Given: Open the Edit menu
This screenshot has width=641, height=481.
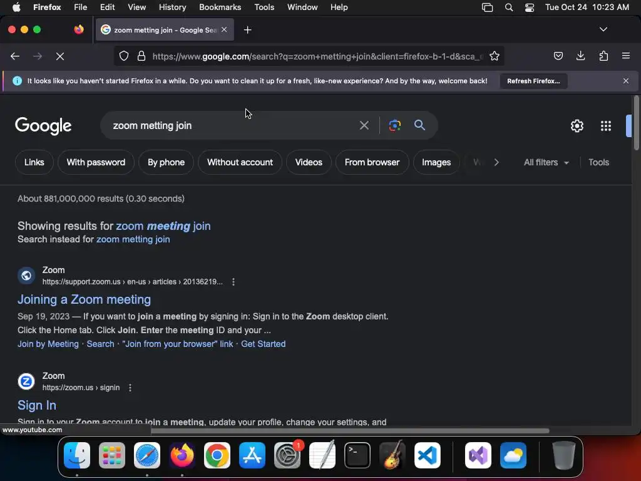Looking at the screenshot, I should tap(107, 8).
